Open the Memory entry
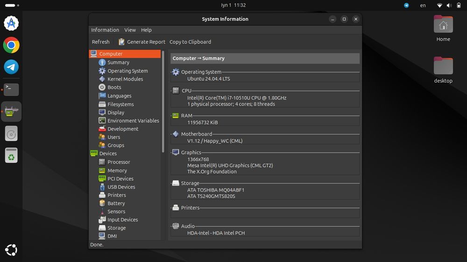This screenshot has height=262, width=467. [117, 171]
